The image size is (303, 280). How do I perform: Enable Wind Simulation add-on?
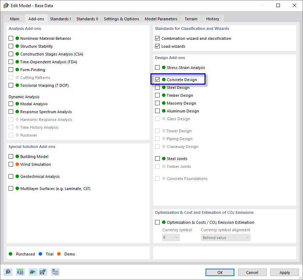(11, 164)
